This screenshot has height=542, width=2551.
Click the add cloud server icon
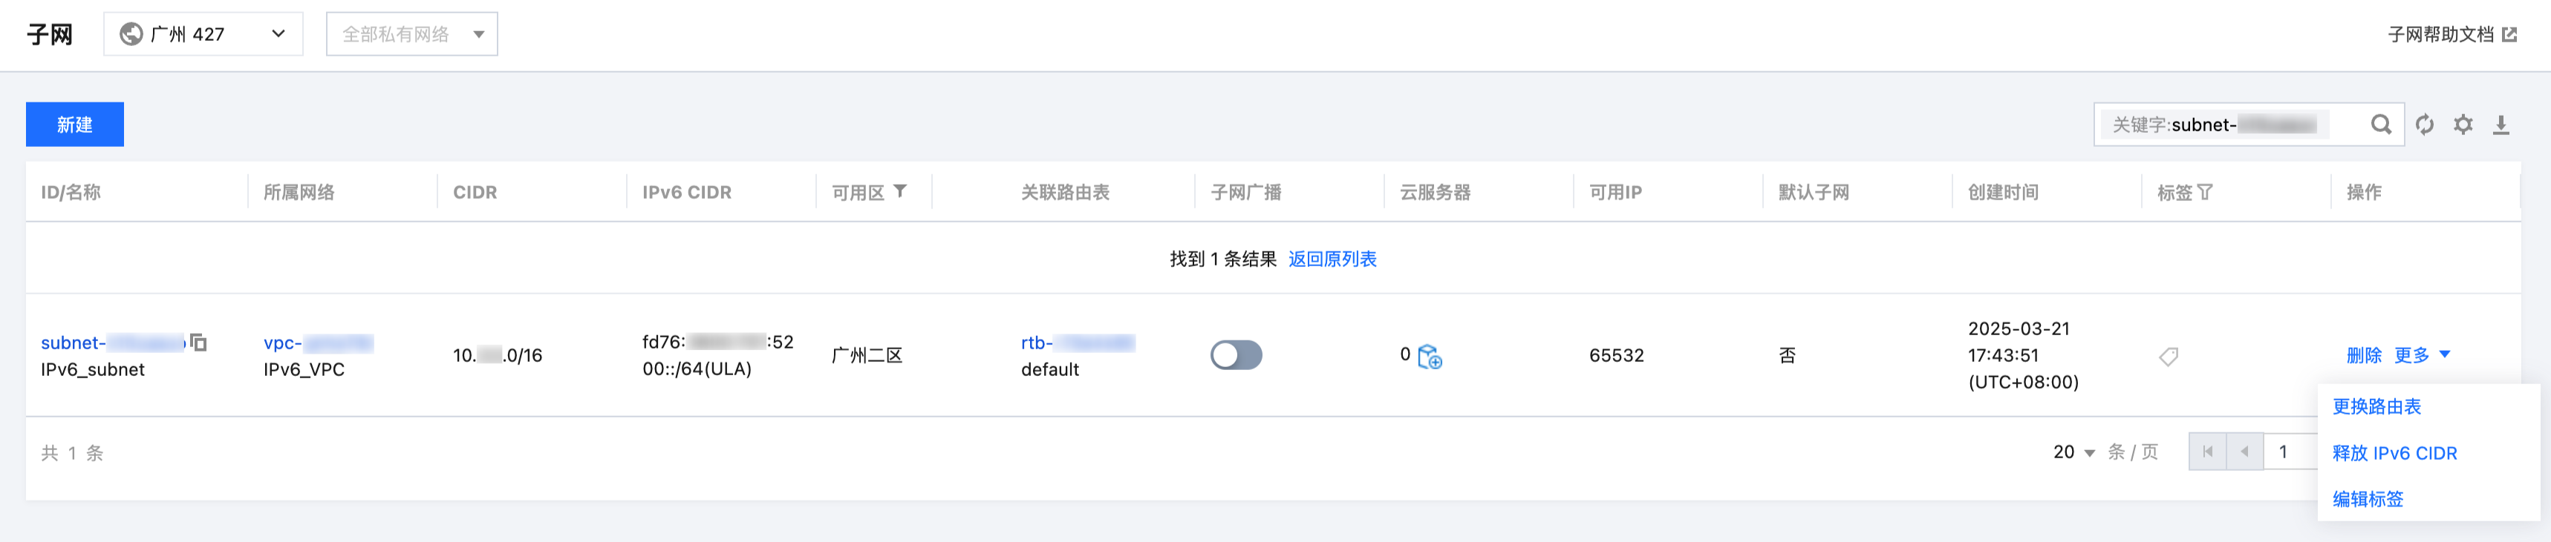1429,356
